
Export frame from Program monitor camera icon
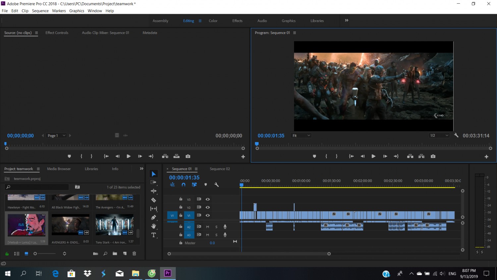(433, 156)
